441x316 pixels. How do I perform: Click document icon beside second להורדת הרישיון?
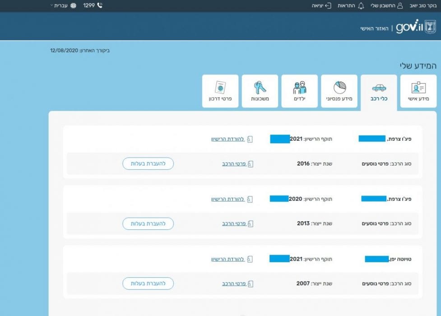[250, 199]
